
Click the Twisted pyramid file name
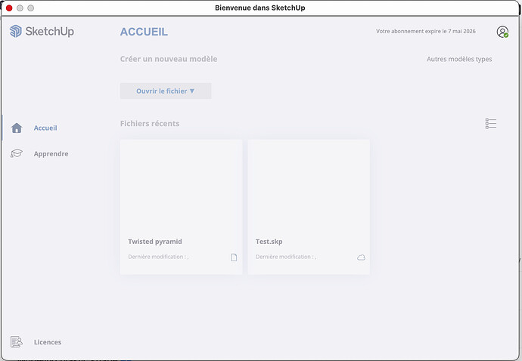pyautogui.click(x=155, y=242)
